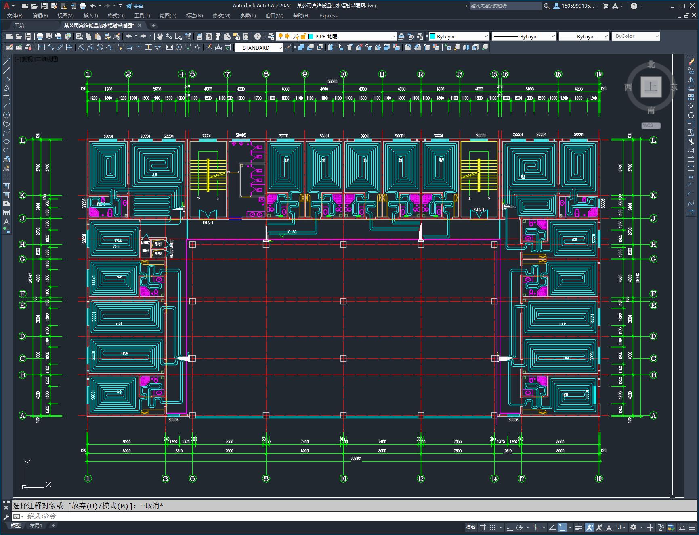Click the add layout plus button

point(53,525)
